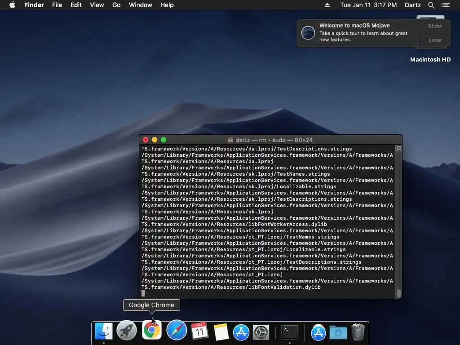460x345 pixels.
Task: Minimize the Terminal with yellow button
Action: tap(155, 140)
